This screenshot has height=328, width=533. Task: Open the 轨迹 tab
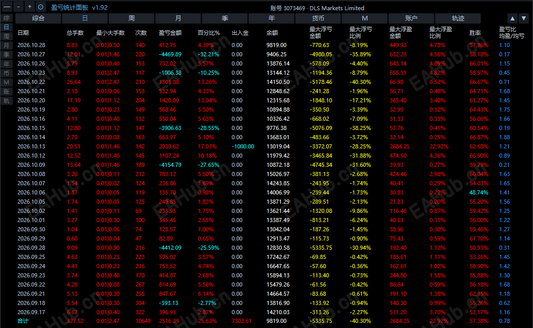458,18
